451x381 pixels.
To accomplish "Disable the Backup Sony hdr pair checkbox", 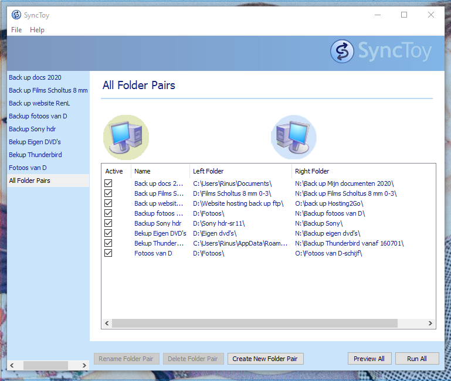I will click(x=108, y=223).
